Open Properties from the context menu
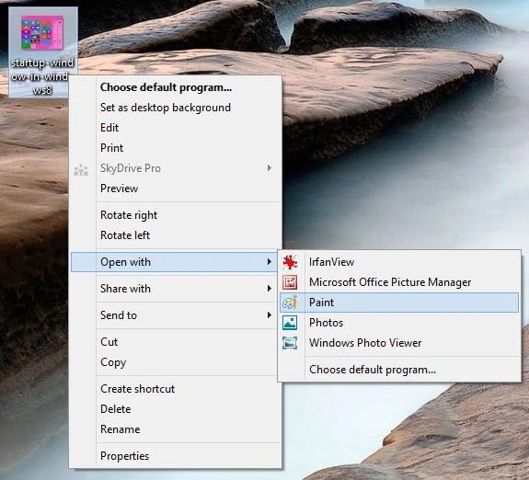This screenshot has width=529, height=480. pyautogui.click(x=175, y=456)
